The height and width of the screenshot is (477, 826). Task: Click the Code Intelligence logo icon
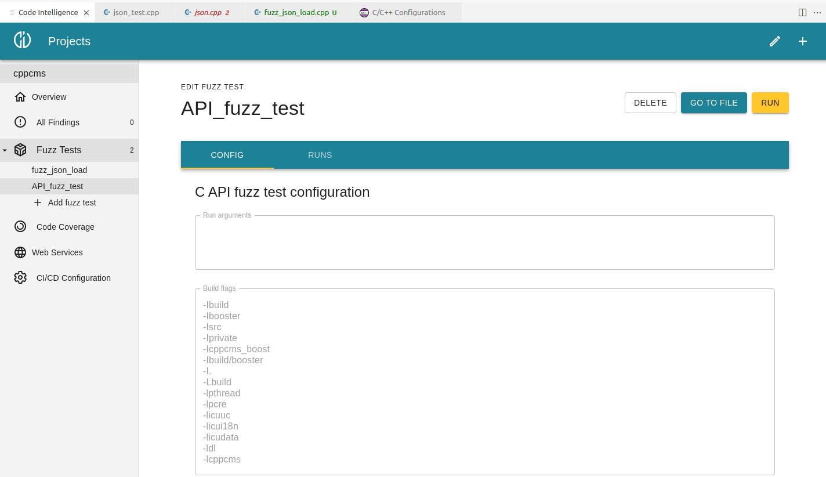click(22, 40)
